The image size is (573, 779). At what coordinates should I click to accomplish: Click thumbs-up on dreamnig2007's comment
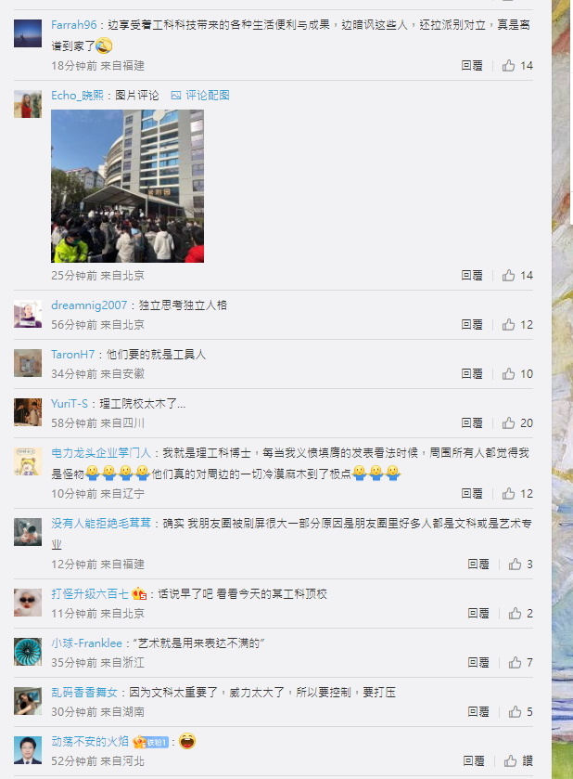click(517, 324)
